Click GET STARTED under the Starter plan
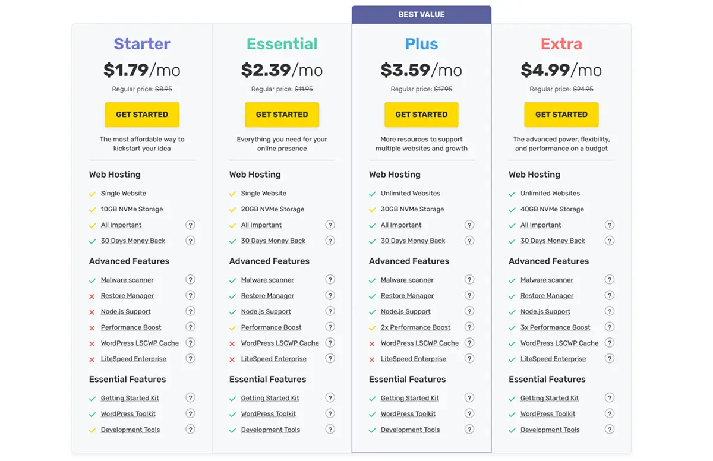Viewport: 713px width, 461px height. coord(141,114)
